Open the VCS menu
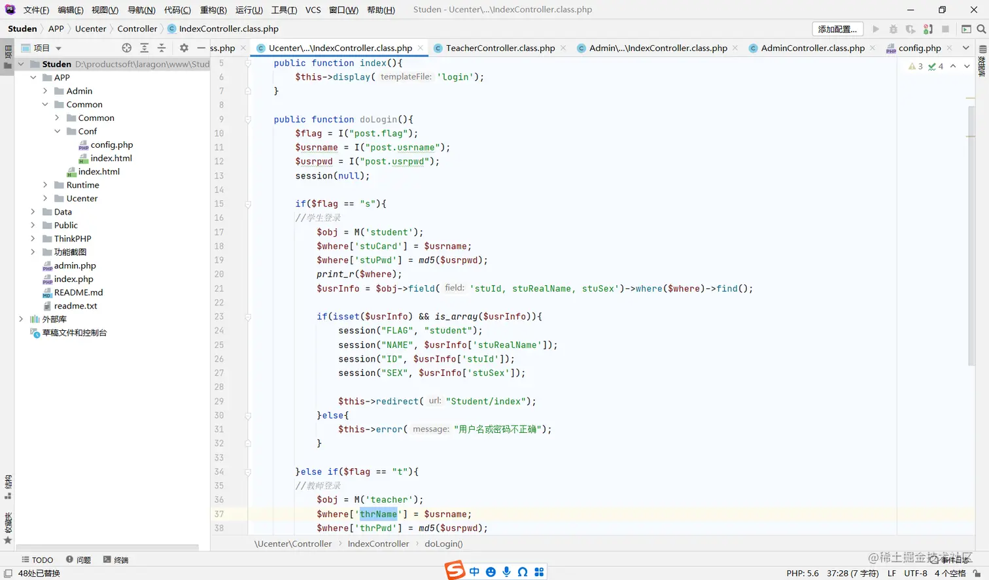989x580 pixels. pos(313,10)
